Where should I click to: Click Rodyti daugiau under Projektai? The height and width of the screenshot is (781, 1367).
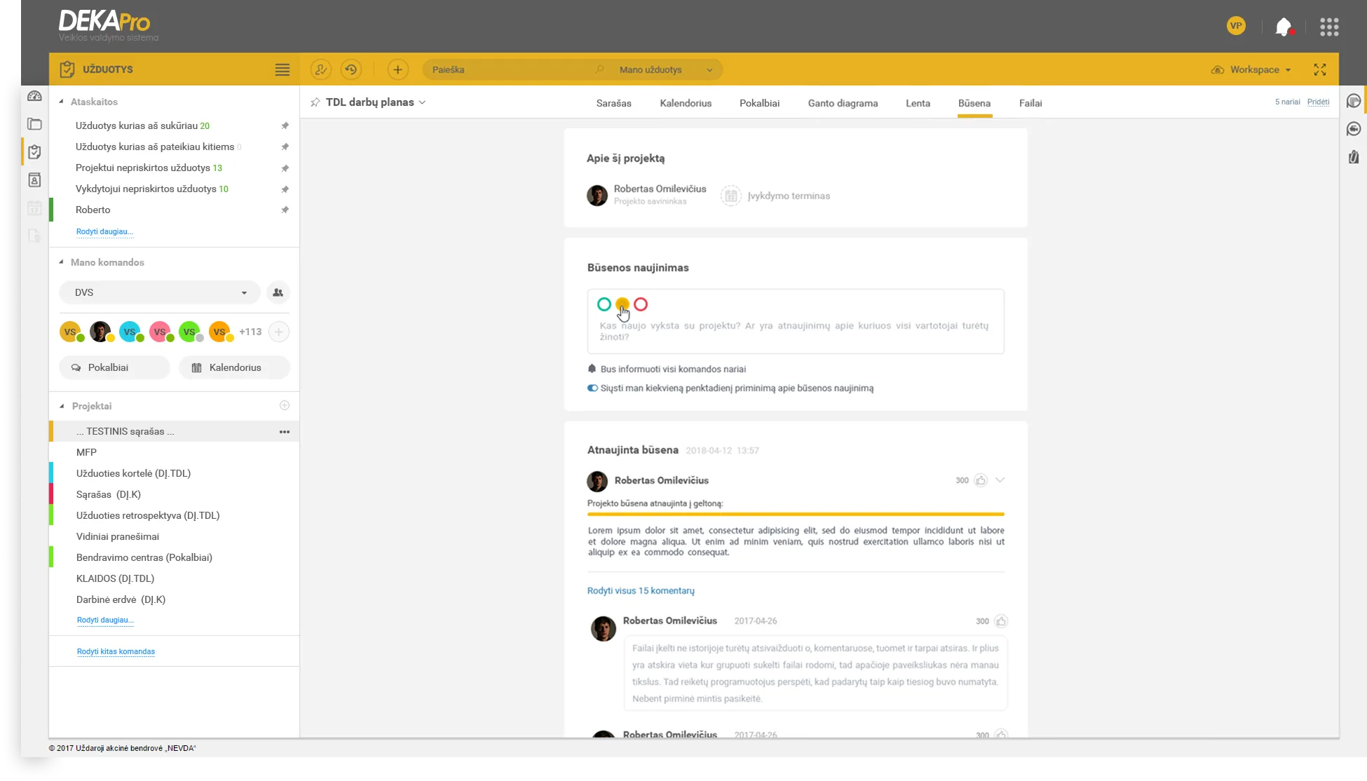pyautogui.click(x=104, y=620)
